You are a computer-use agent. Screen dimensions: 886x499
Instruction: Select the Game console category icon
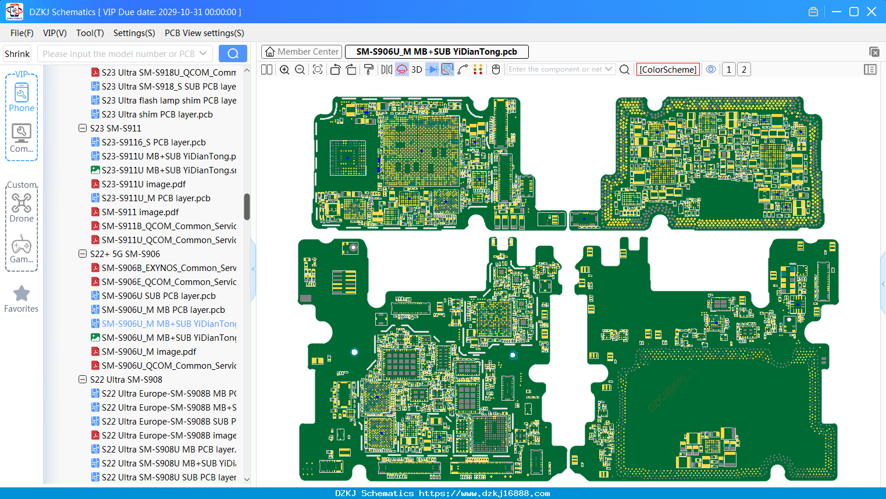(x=22, y=249)
